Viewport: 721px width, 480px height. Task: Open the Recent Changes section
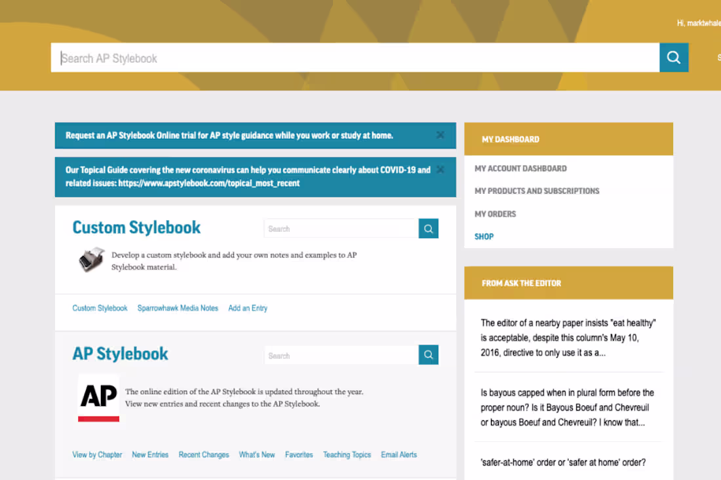[203, 454]
